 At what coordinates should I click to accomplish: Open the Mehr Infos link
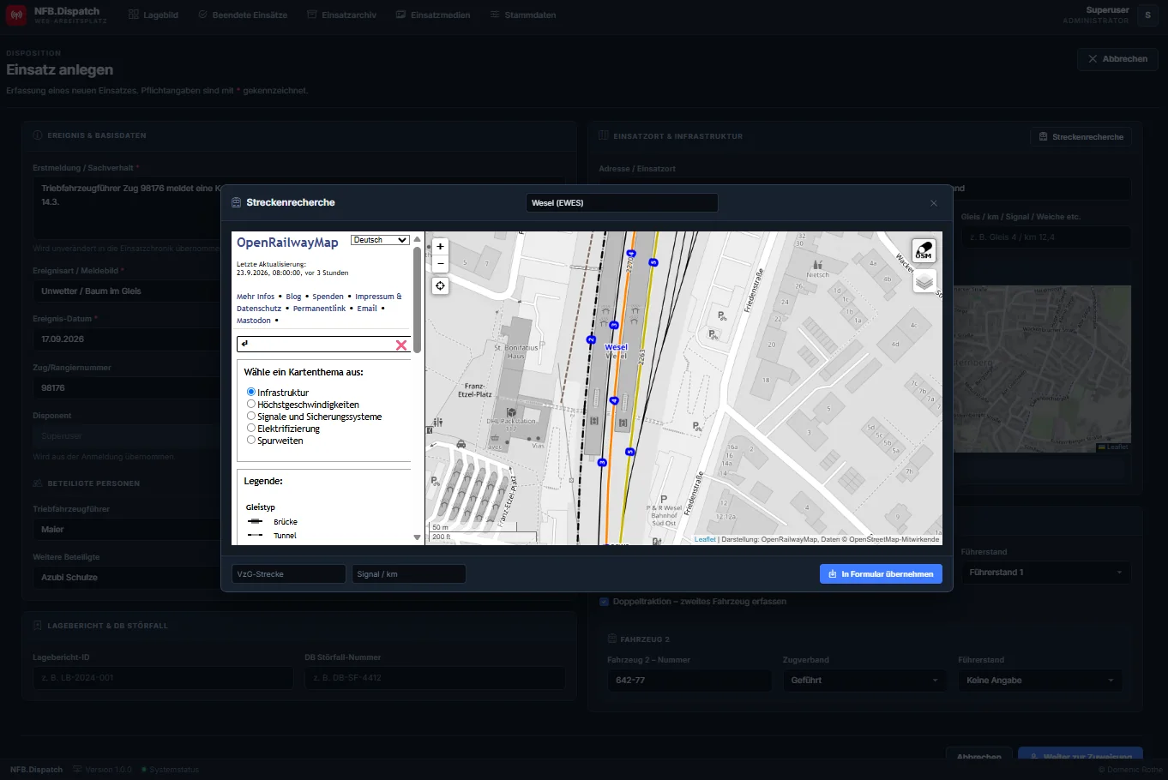pos(256,297)
